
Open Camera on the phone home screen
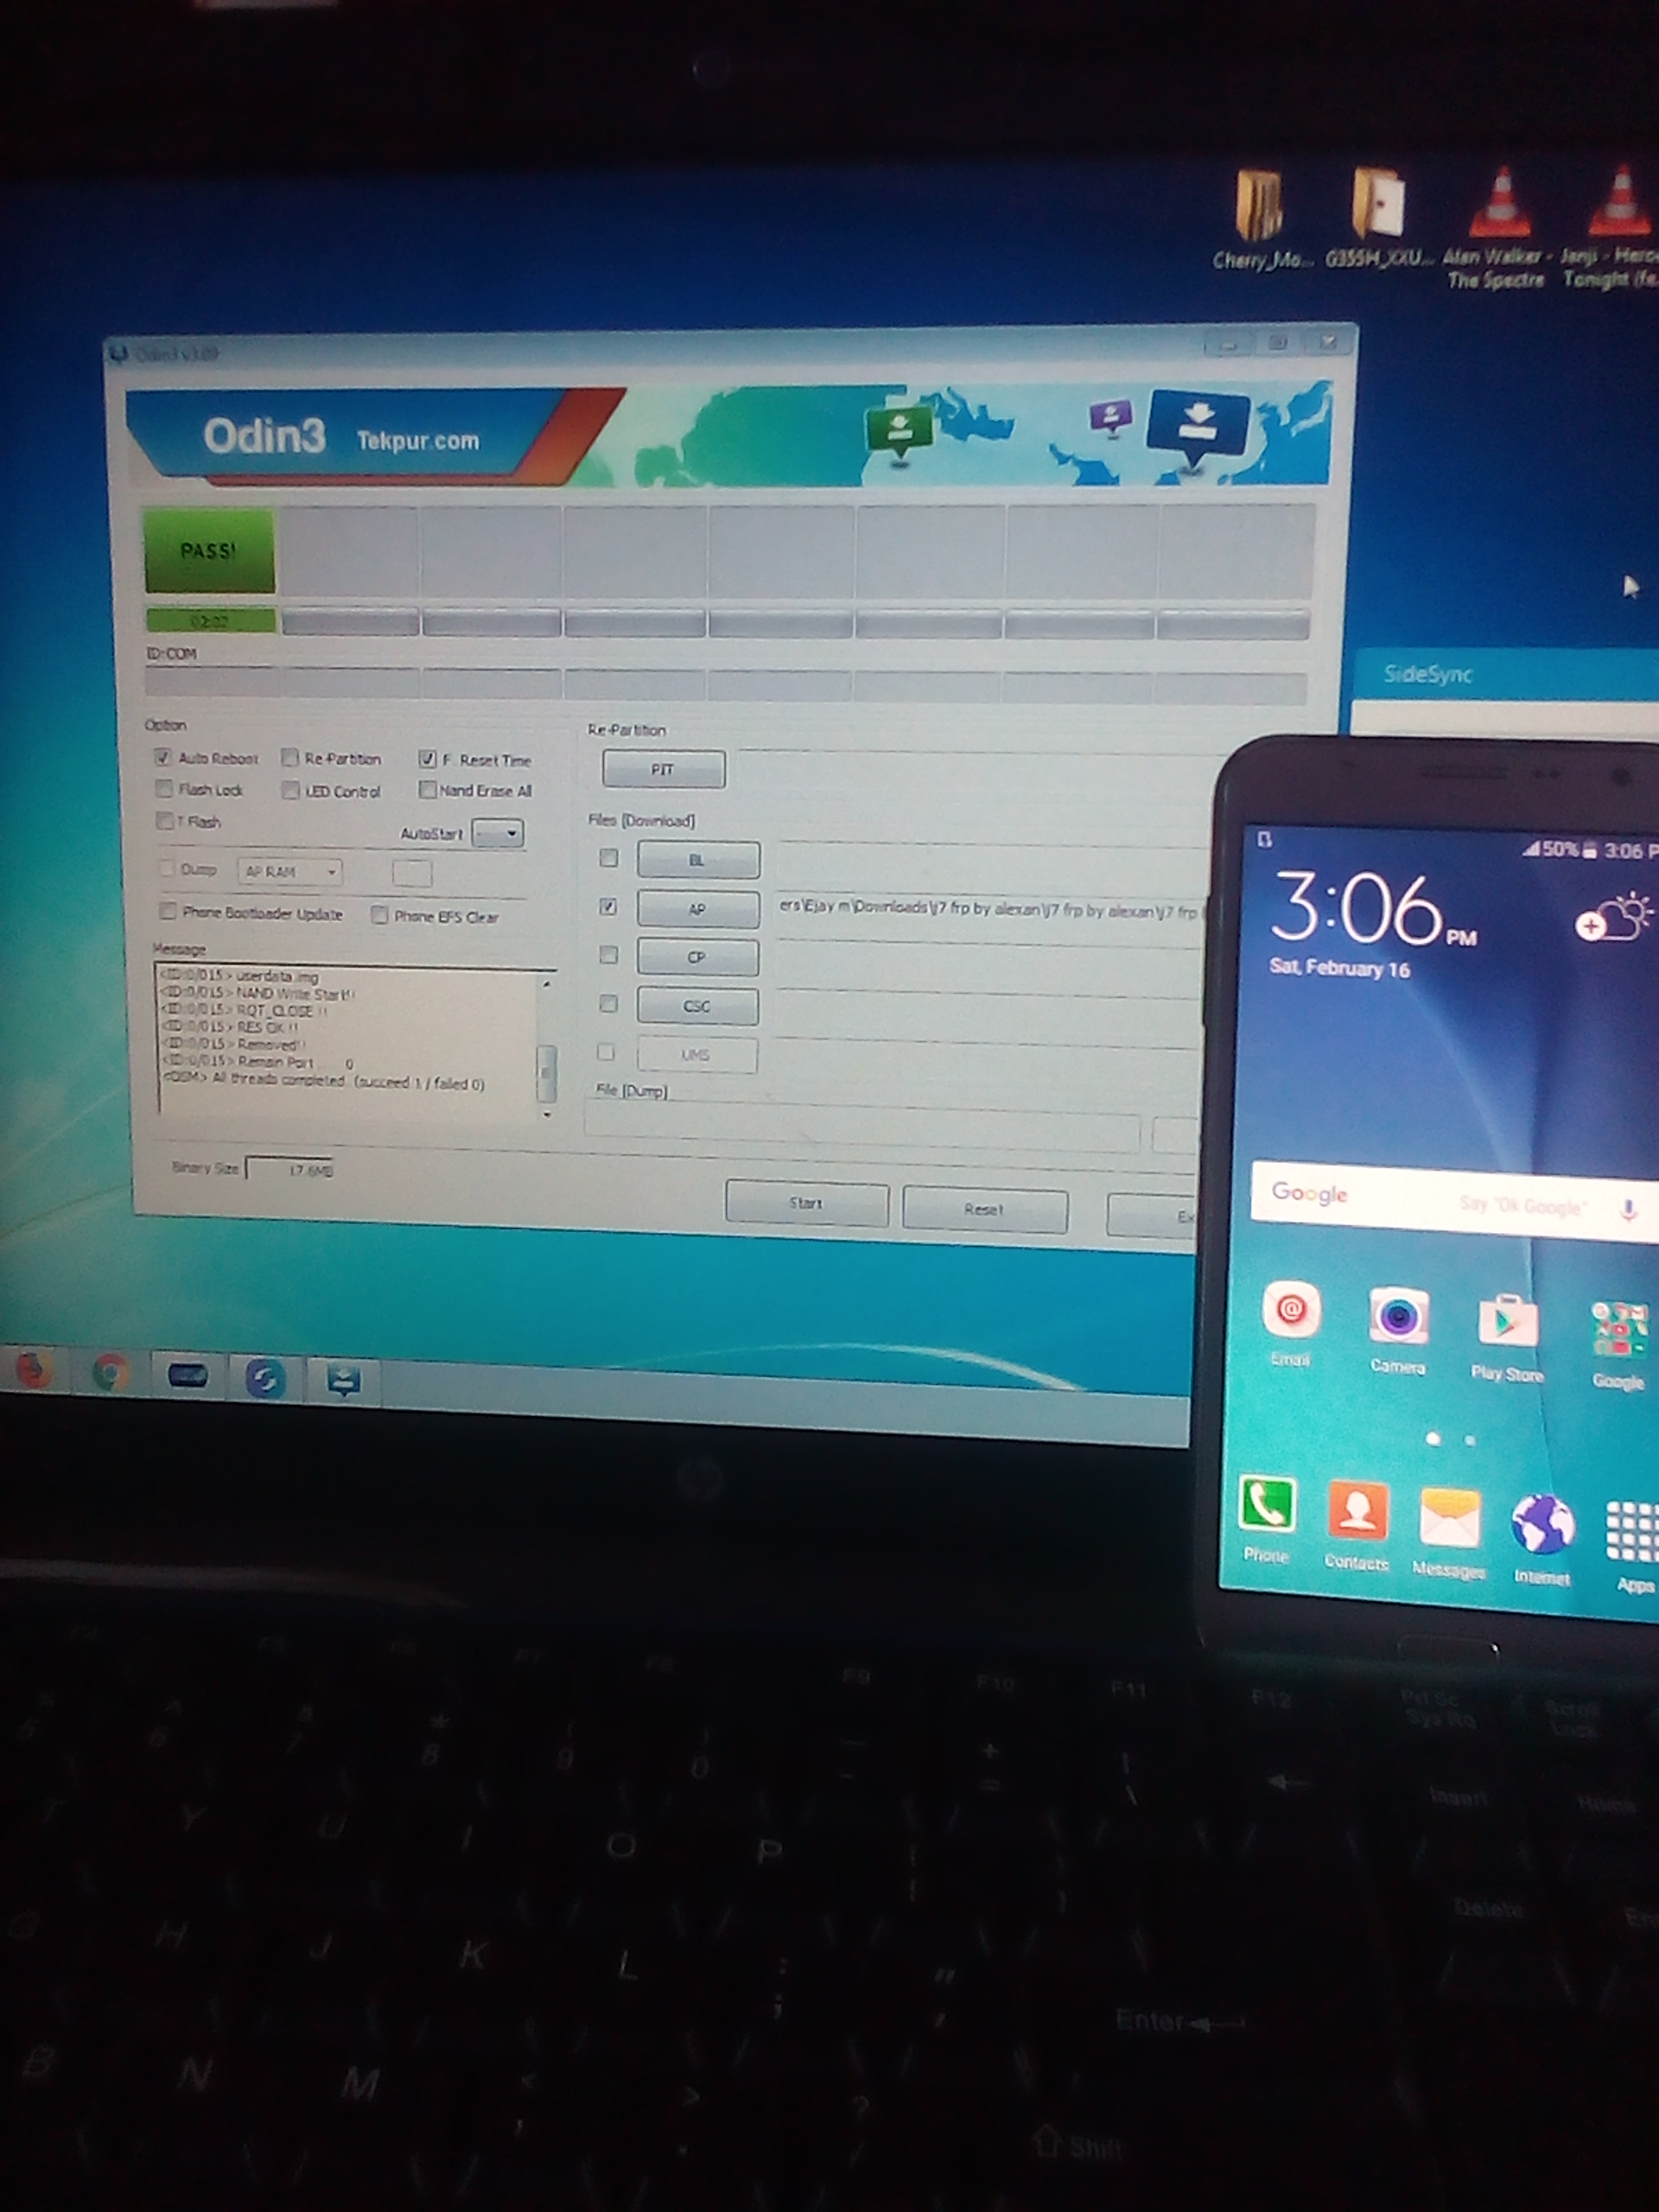1397,1329
